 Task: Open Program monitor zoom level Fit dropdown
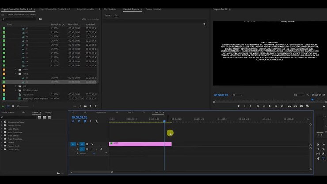(x=237, y=95)
